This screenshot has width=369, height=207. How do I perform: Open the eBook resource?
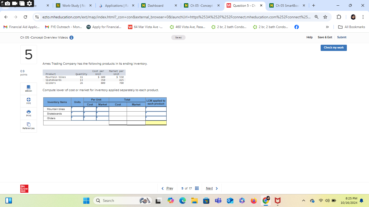click(x=29, y=89)
